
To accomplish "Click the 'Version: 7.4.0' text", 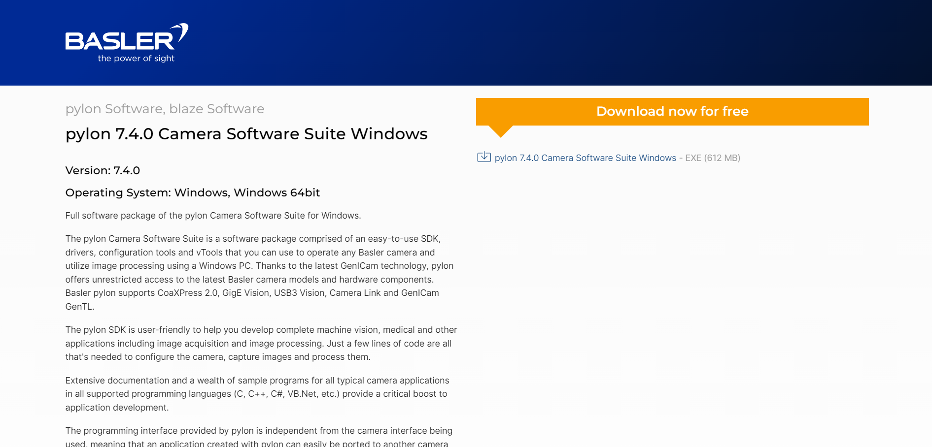I will pyautogui.click(x=103, y=170).
